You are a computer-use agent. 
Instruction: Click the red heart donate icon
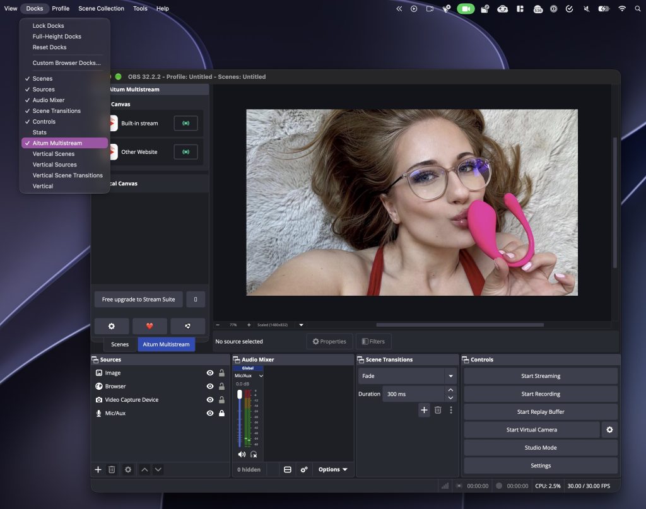150,326
